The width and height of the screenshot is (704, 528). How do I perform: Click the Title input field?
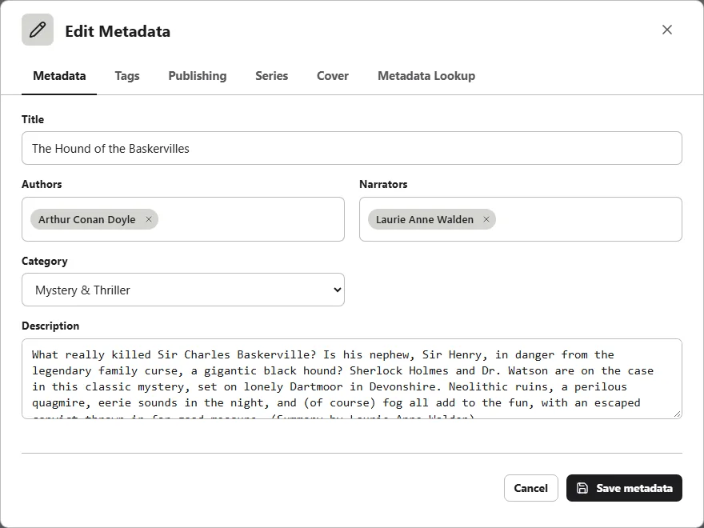pos(352,148)
